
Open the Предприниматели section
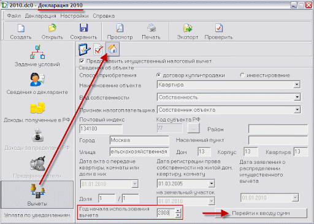coord(37,167)
